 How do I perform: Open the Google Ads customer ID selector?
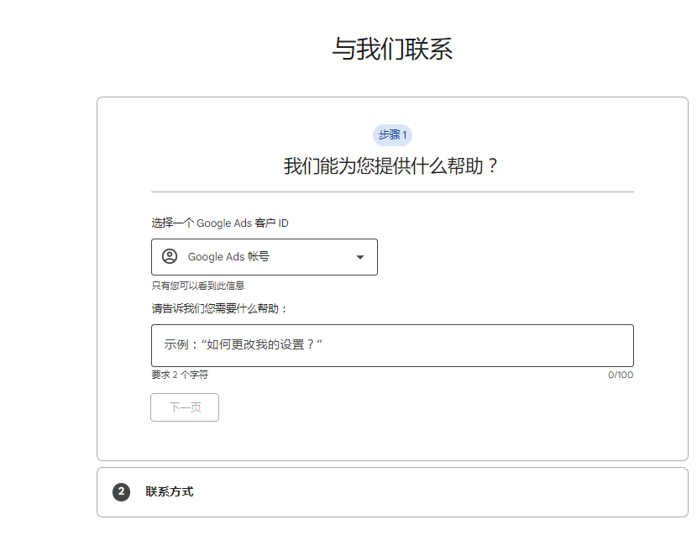pyautogui.click(x=265, y=257)
